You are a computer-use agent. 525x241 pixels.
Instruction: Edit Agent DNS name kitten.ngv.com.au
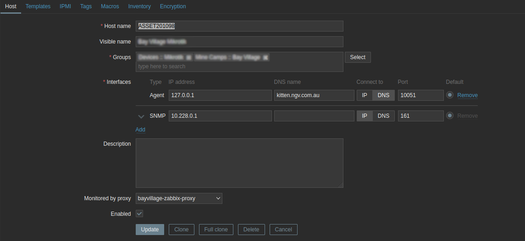[x=314, y=95]
